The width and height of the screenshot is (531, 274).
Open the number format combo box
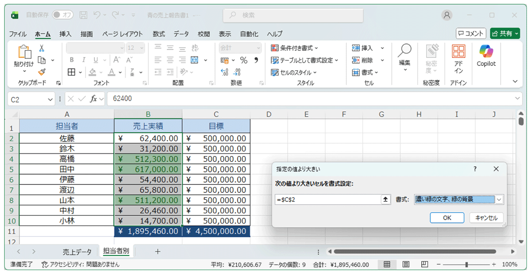(239, 47)
